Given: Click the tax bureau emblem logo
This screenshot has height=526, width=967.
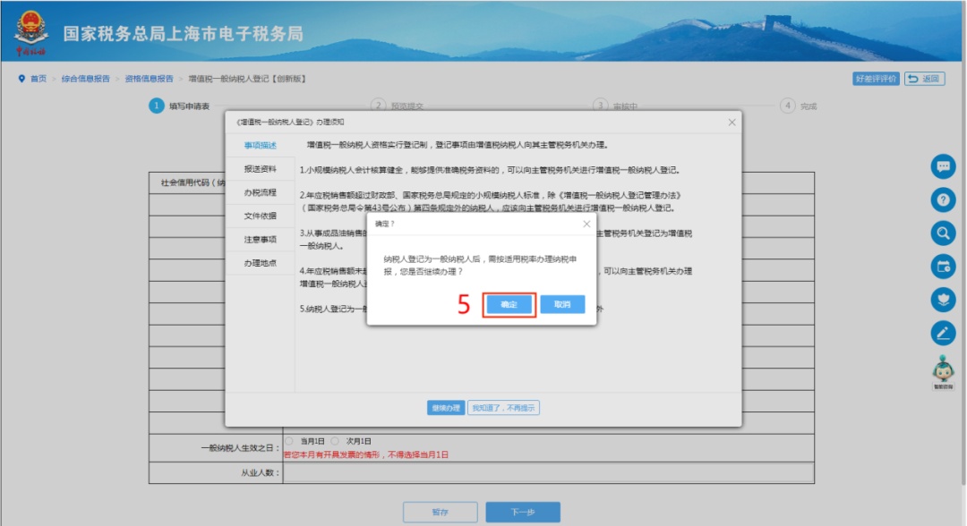Looking at the screenshot, I should [30, 33].
